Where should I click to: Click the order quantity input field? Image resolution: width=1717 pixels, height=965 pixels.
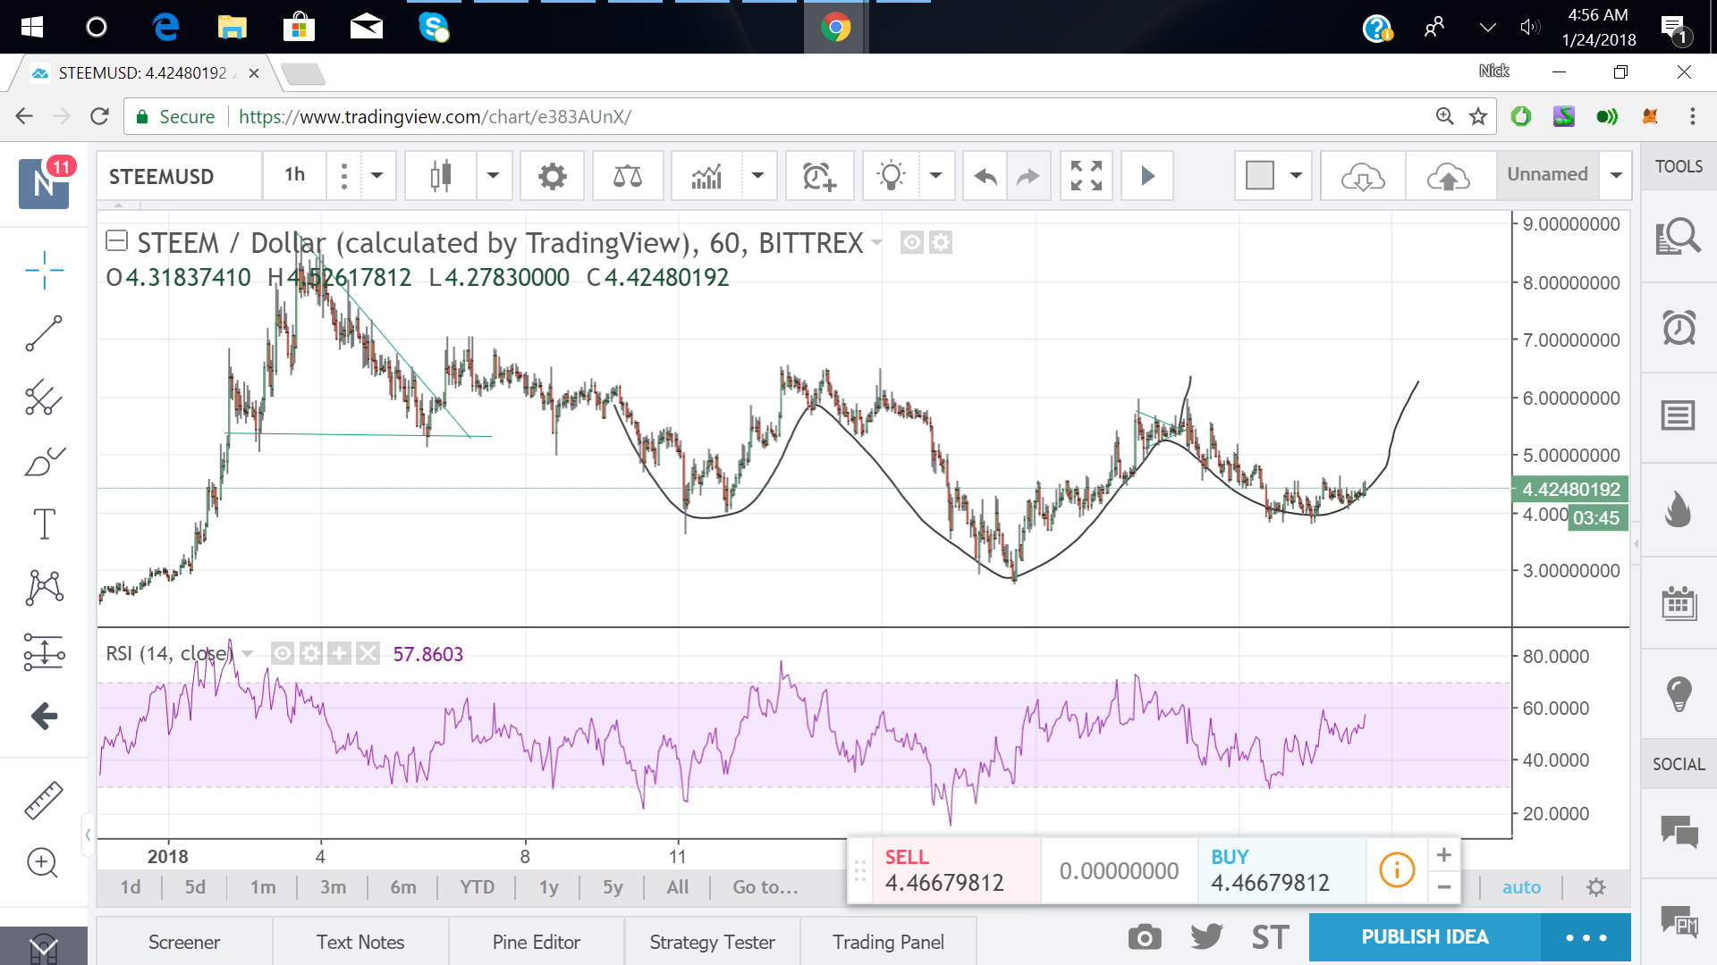(x=1119, y=871)
